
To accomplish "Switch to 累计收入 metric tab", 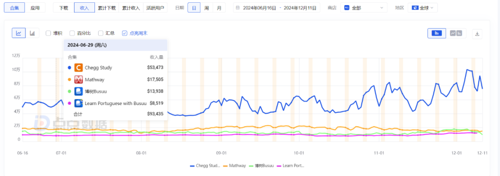I will [x=131, y=8].
